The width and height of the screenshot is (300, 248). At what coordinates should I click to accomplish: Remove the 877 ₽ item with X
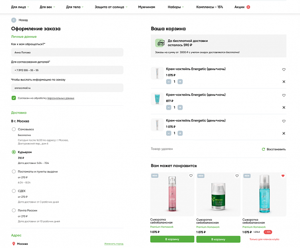[x=284, y=107]
